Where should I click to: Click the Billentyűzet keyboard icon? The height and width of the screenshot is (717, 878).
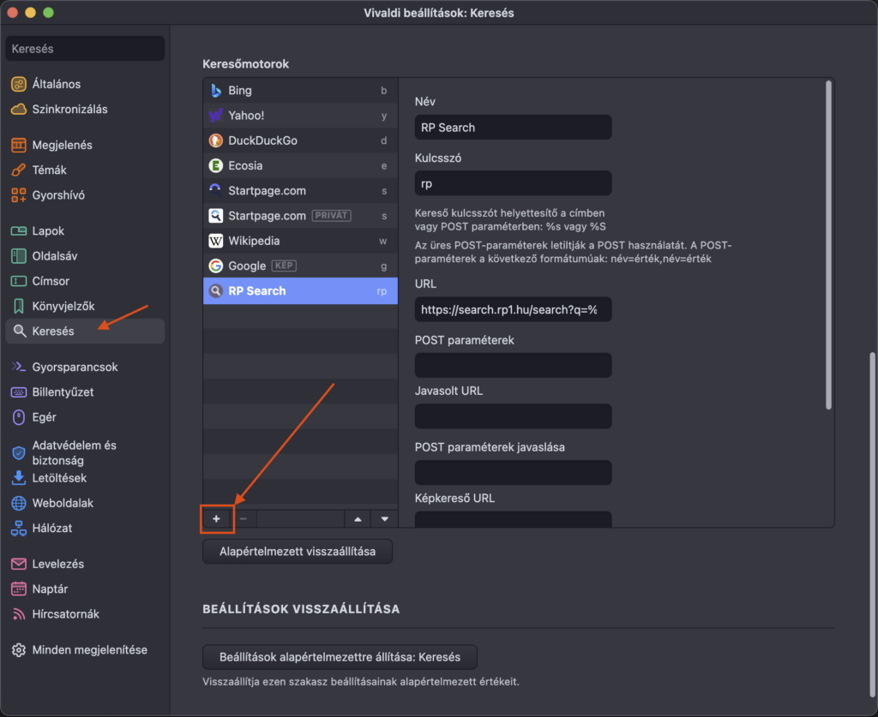coord(19,392)
